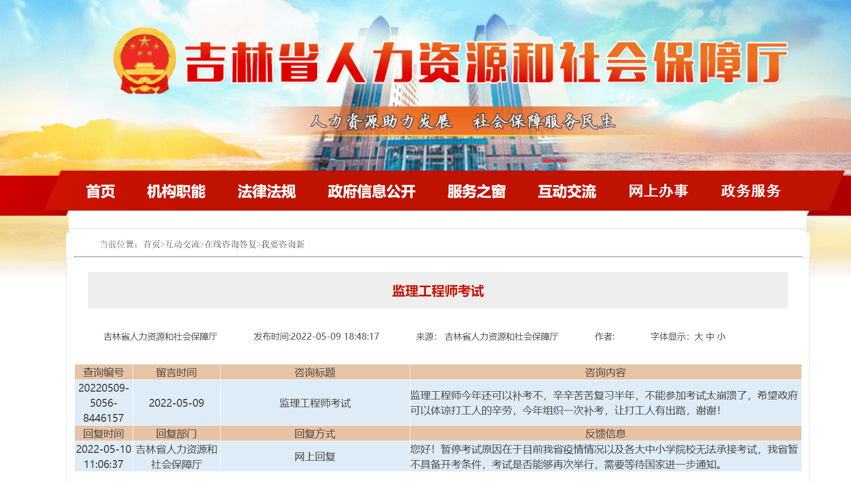Switch font display to 小

tap(721, 337)
